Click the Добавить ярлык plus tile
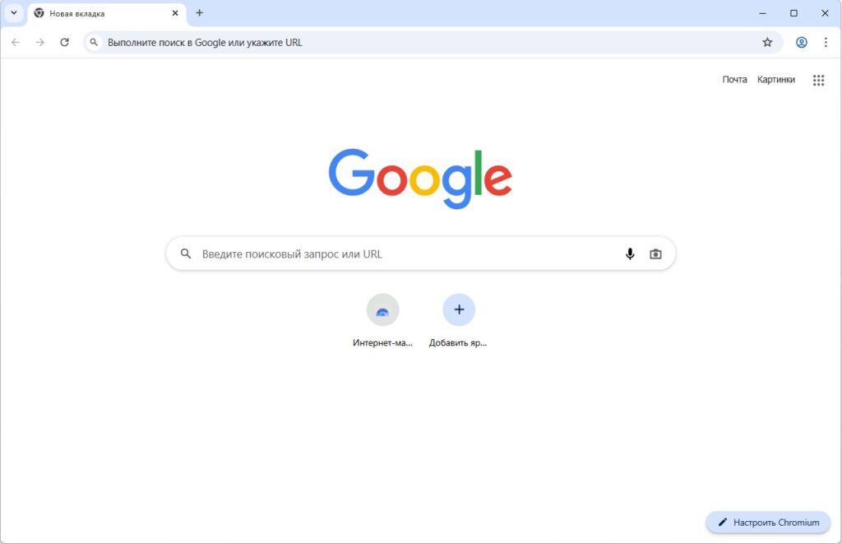 coord(459,320)
